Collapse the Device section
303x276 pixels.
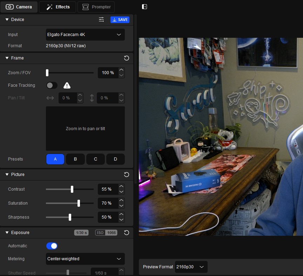[7, 20]
